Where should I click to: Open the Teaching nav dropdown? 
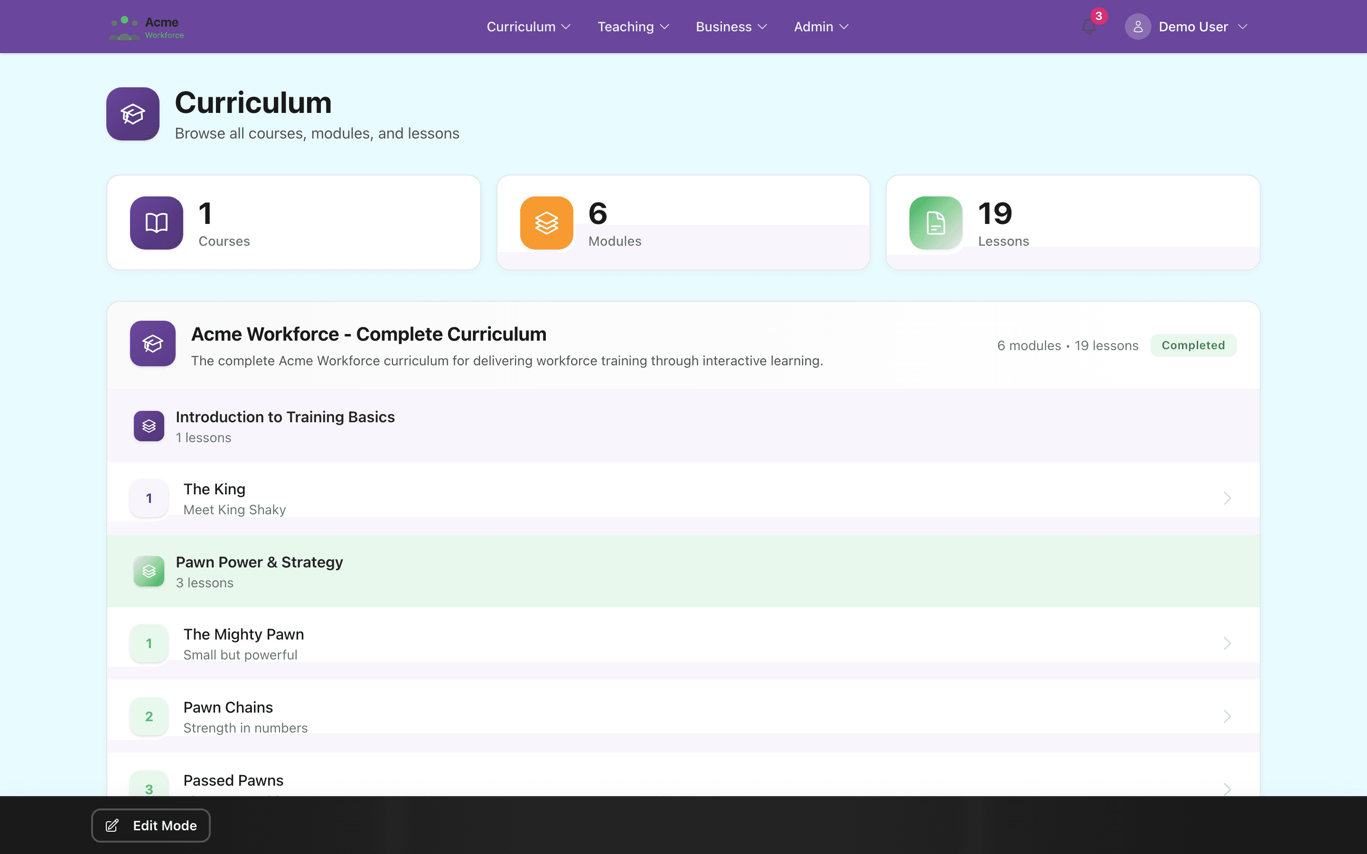coord(633,27)
